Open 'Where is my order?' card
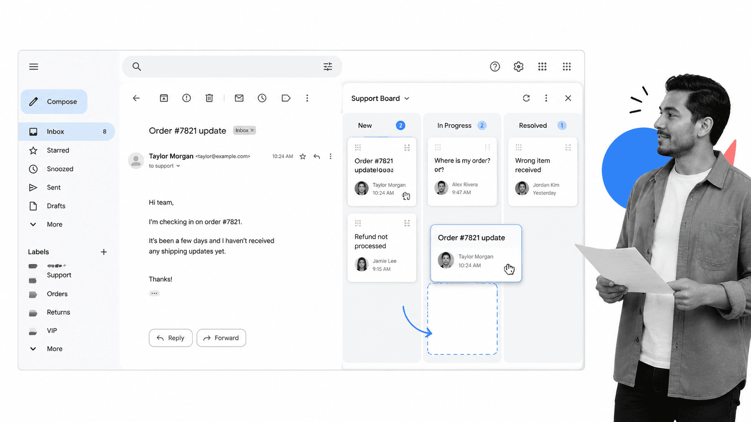Screen dimensions: 751x422 462,172
